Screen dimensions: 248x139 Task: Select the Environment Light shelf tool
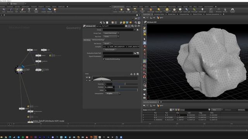click(x=167, y=10)
